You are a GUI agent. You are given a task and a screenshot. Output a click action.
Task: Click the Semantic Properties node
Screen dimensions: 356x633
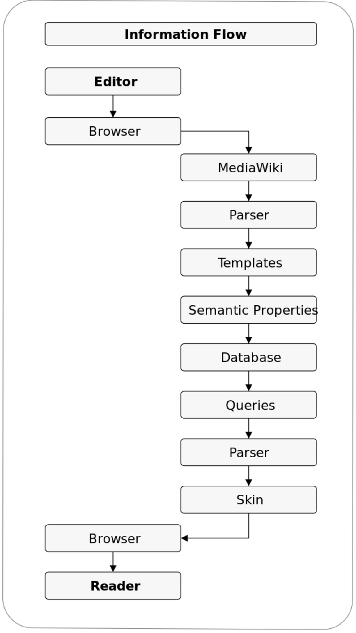point(249,310)
